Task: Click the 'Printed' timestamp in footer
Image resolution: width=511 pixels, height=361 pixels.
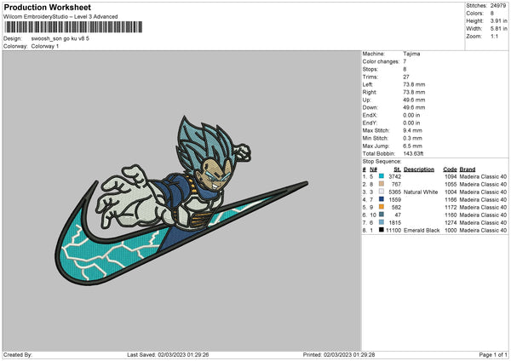Action: click(x=339, y=355)
